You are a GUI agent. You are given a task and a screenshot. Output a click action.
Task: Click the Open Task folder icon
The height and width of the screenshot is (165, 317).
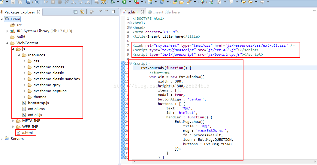[x=182, y=2]
